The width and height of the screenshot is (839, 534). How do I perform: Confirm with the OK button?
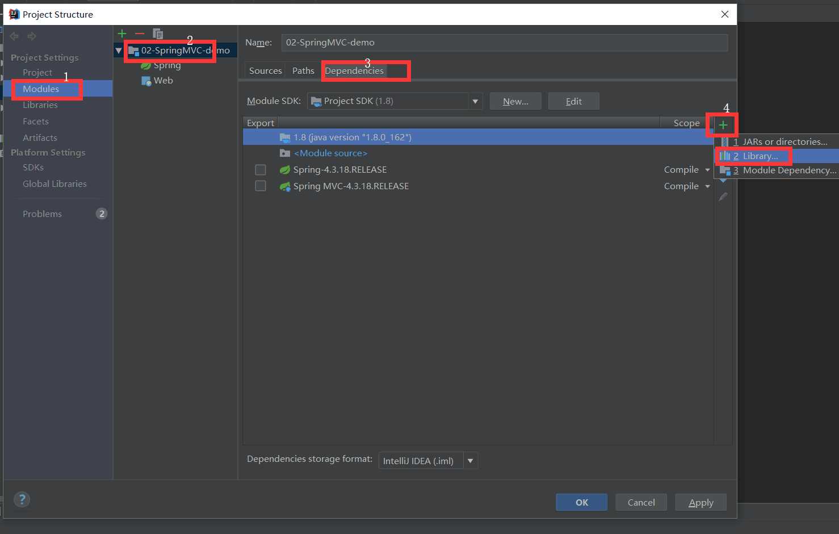582,502
